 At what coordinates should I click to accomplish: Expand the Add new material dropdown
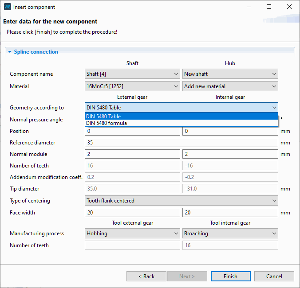click(x=230, y=86)
